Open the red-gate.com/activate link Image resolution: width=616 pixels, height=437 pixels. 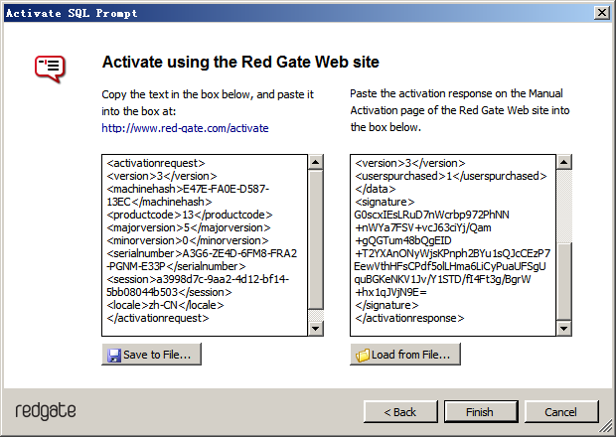click(x=185, y=128)
